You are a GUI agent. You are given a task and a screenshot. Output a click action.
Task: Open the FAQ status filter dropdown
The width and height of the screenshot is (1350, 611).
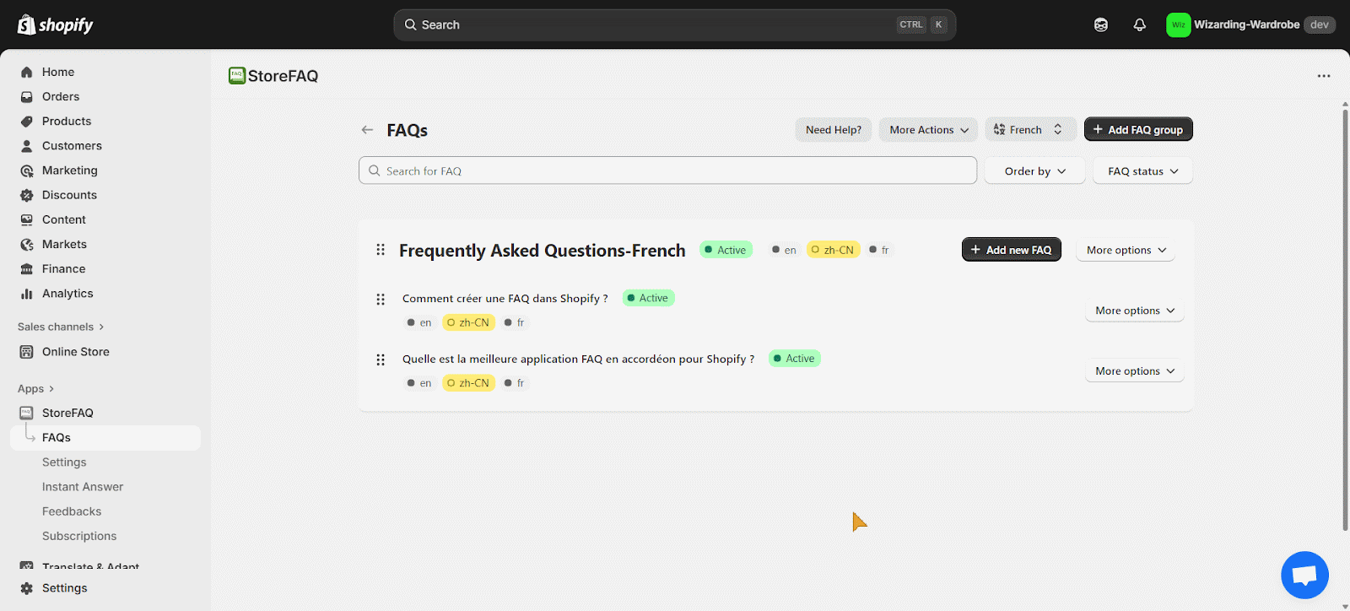click(1141, 170)
